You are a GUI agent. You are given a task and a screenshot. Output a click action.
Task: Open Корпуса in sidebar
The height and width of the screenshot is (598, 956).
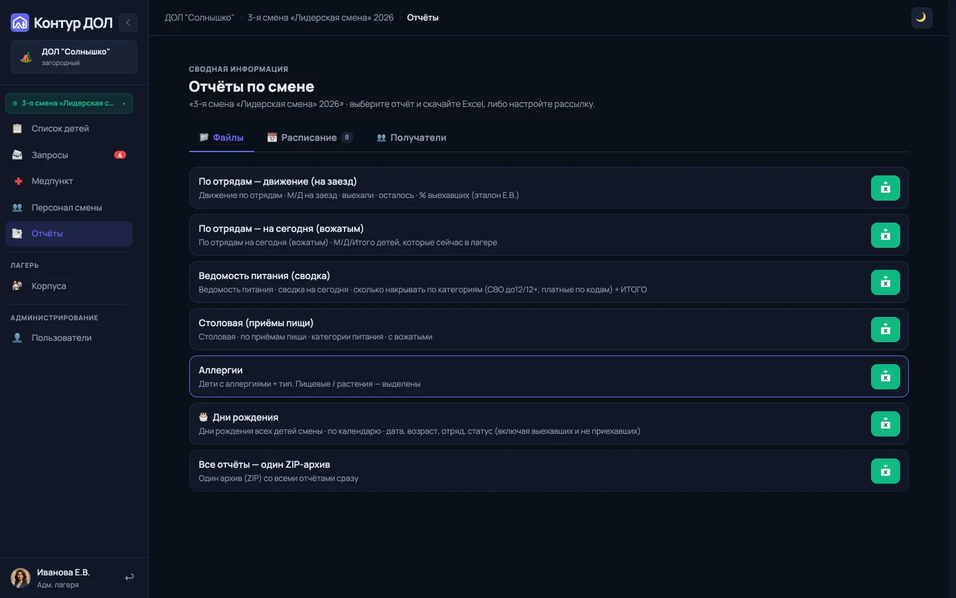(x=69, y=286)
